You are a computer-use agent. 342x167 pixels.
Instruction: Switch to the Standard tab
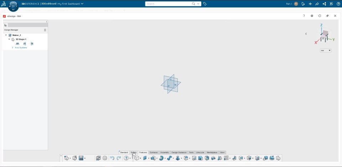point(124,152)
